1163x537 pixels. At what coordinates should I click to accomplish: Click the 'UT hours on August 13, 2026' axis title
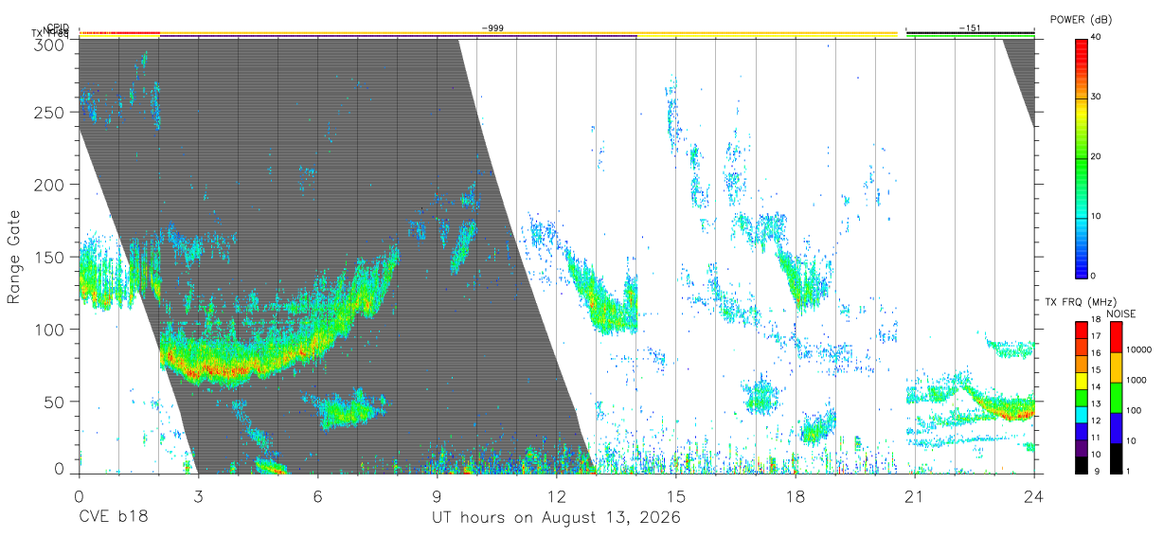(557, 518)
